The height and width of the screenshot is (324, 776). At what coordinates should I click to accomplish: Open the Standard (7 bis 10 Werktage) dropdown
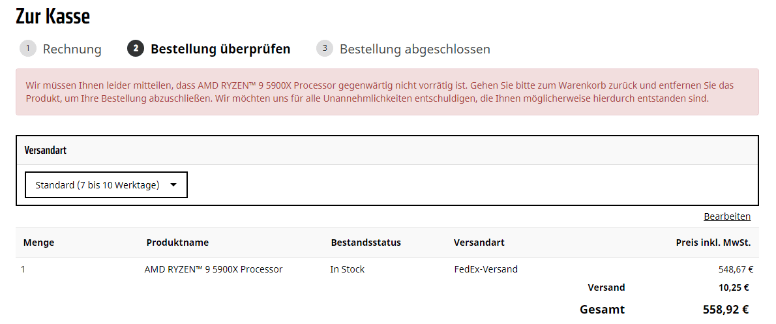coord(106,185)
